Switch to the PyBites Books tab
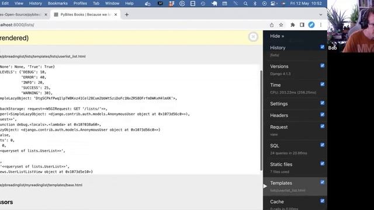 85,15
